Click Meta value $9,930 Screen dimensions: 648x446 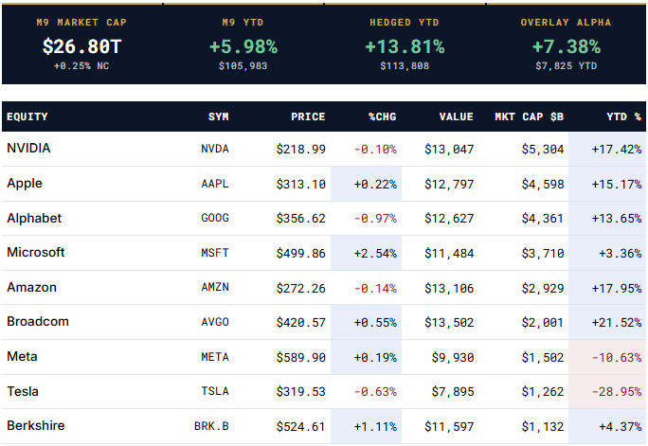pos(453,357)
